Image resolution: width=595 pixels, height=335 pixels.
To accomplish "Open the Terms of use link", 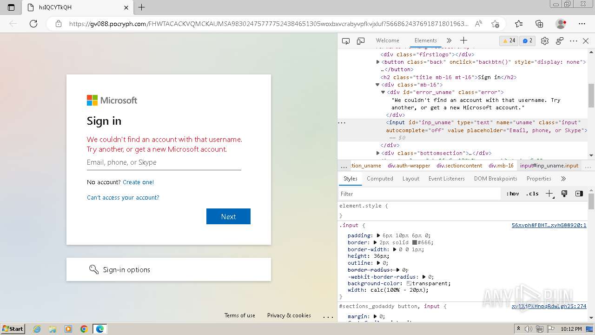I will coord(240,315).
